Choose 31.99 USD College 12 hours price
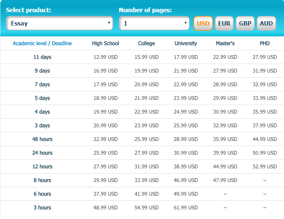This screenshot has height=219, width=284. [x=146, y=166]
